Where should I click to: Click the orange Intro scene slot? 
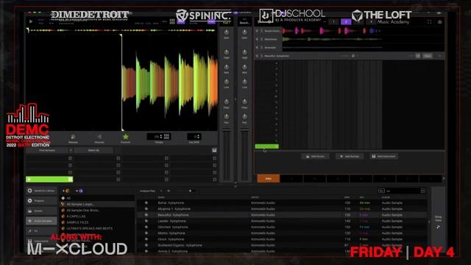pos(268,178)
